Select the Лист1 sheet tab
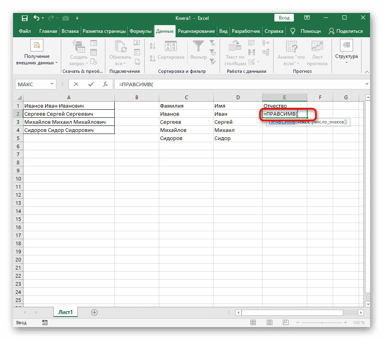The height and width of the screenshot is (340, 383). (x=65, y=312)
